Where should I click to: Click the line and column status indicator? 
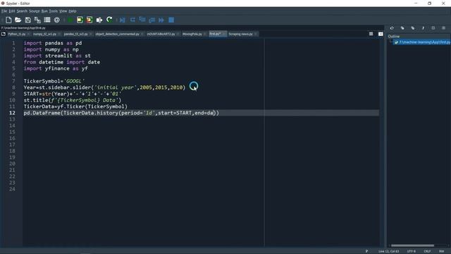pyautogui.click(x=388, y=251)
